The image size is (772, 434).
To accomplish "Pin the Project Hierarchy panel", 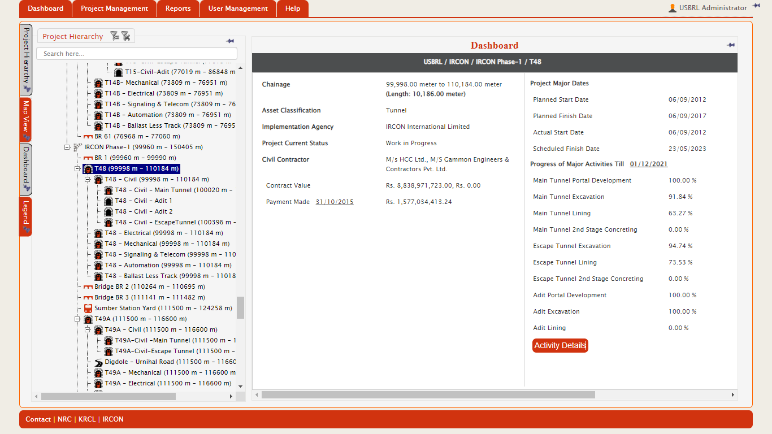I will coord(230,41).
